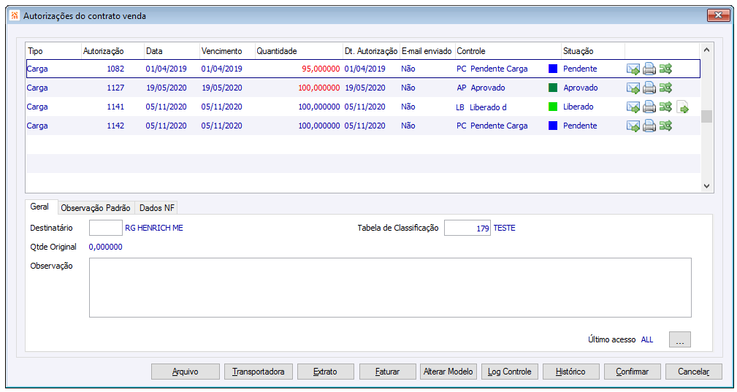Image resolution: width=737 pixels, height=392 pixels.
Task: Sort by Tipo column header
Action: [53, 51]
